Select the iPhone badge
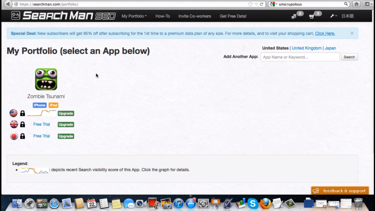Screen dimensions: 375x211 click(x=39, y=105)
